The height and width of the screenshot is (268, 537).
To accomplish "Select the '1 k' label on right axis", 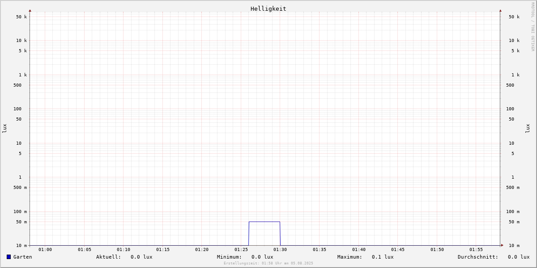I will [516, 75].
